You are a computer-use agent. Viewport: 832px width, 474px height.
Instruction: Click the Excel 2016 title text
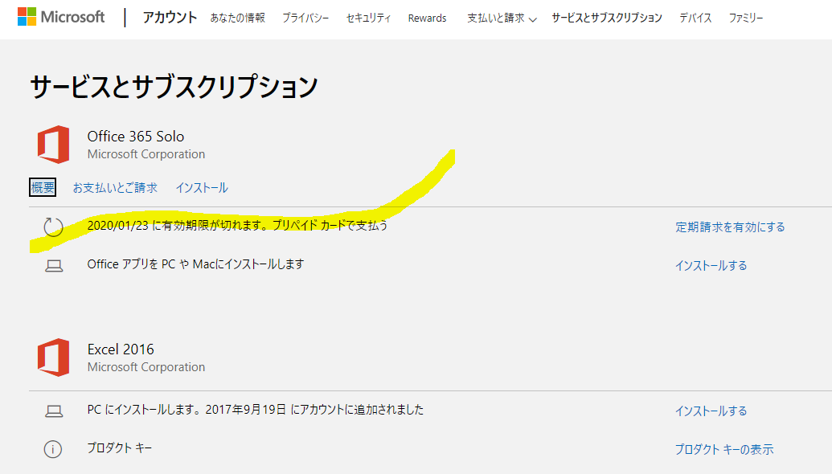pos(121,349)
